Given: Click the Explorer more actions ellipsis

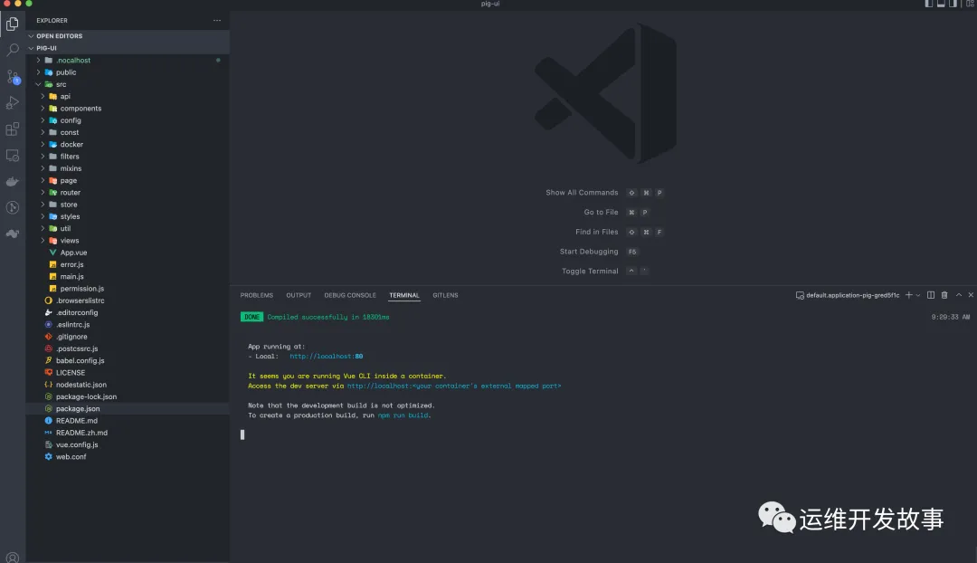Looking at the screenshot, I should 217,21.
